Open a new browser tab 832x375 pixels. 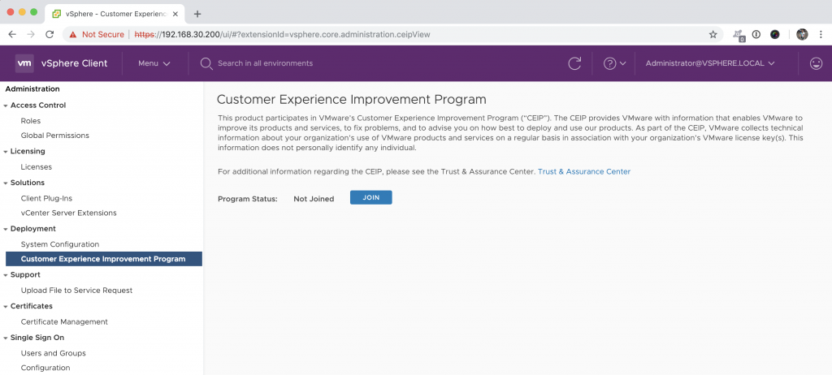(197, 13)
